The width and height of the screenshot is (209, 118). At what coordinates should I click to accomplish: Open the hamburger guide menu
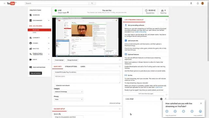coord(5,3)
